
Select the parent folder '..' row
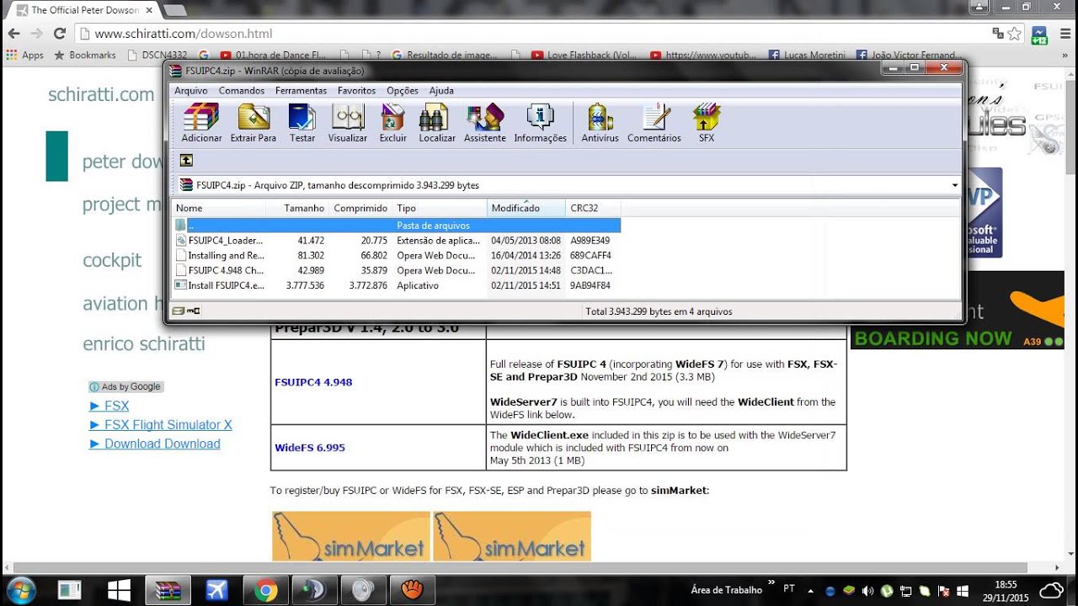pyautogui.click(x=397, y=225)
